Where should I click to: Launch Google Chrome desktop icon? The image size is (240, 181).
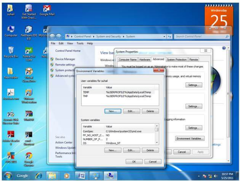[x=29, y=159]
